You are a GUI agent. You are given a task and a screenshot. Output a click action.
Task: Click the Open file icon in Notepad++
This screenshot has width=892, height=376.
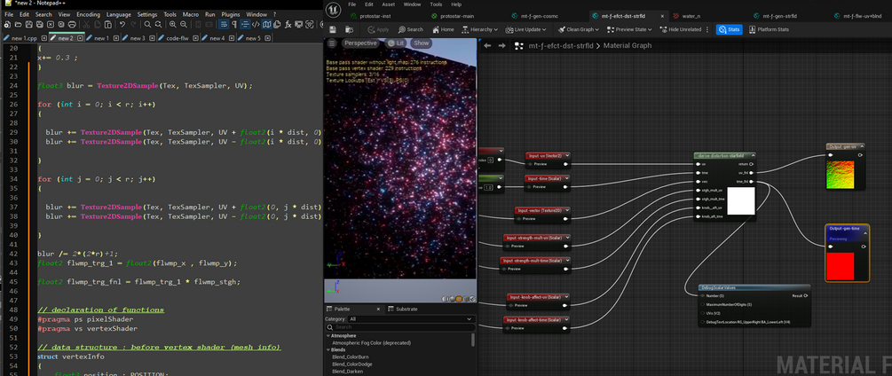click(19, 25)
